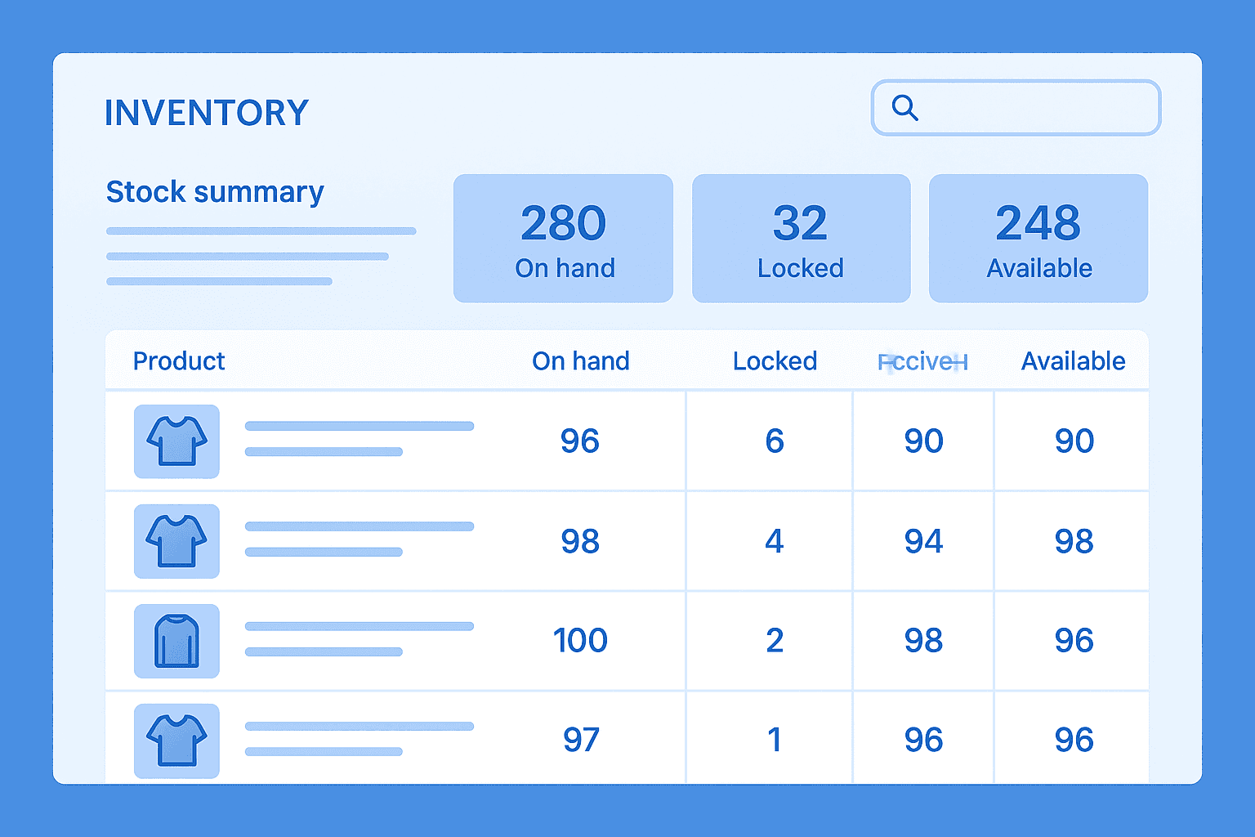1255x837 pixels.
Task: Click the search magnifier icon
Action: click(904, 107)
